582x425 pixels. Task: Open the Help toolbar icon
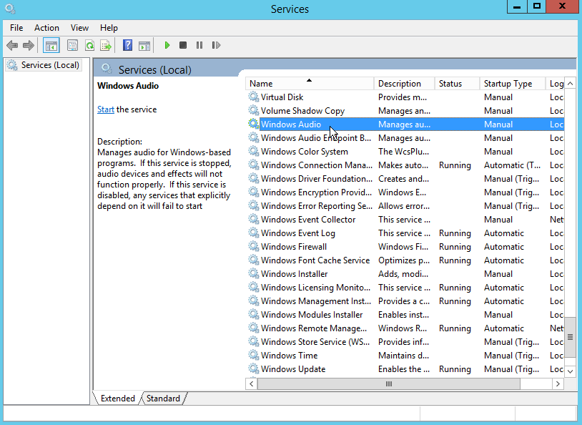(x=128, y=45)
